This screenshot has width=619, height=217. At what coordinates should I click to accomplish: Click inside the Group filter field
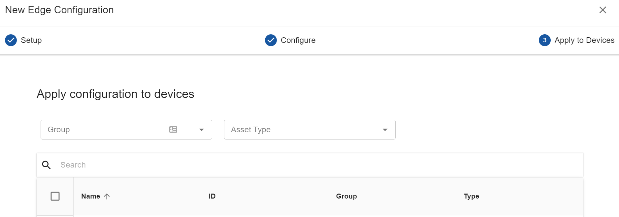point(102,130)
